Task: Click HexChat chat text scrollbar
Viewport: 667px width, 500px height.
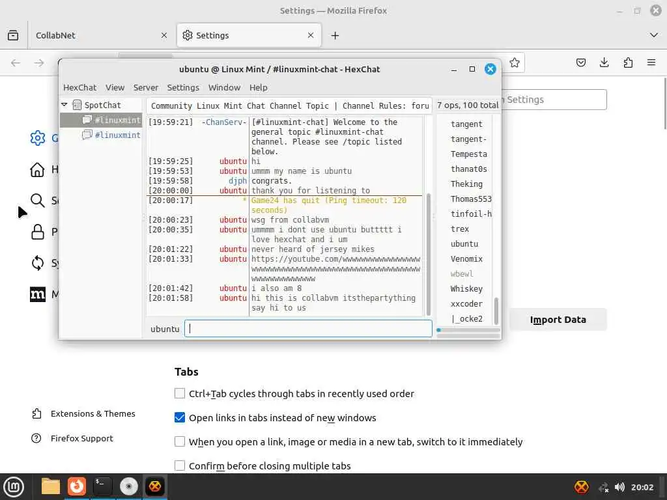Action: tap(429, 255)
